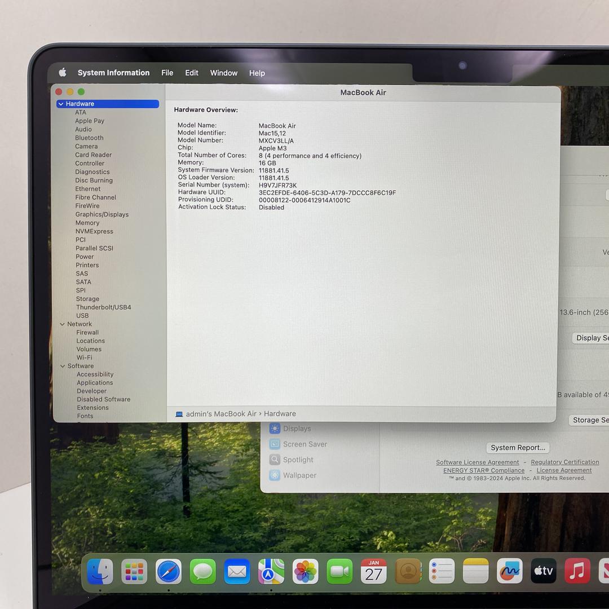Collapse the Software section chevron
Viewport: 609px width, 609px height.
pyautogui.click(x=63, y=366)
